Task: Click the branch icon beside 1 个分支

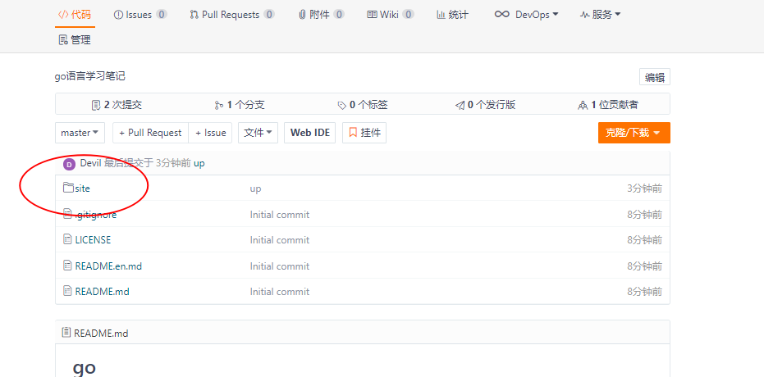Action: pos(218,105)
